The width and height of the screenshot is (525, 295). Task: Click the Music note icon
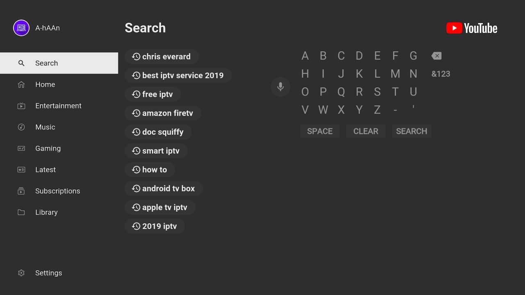21,127
